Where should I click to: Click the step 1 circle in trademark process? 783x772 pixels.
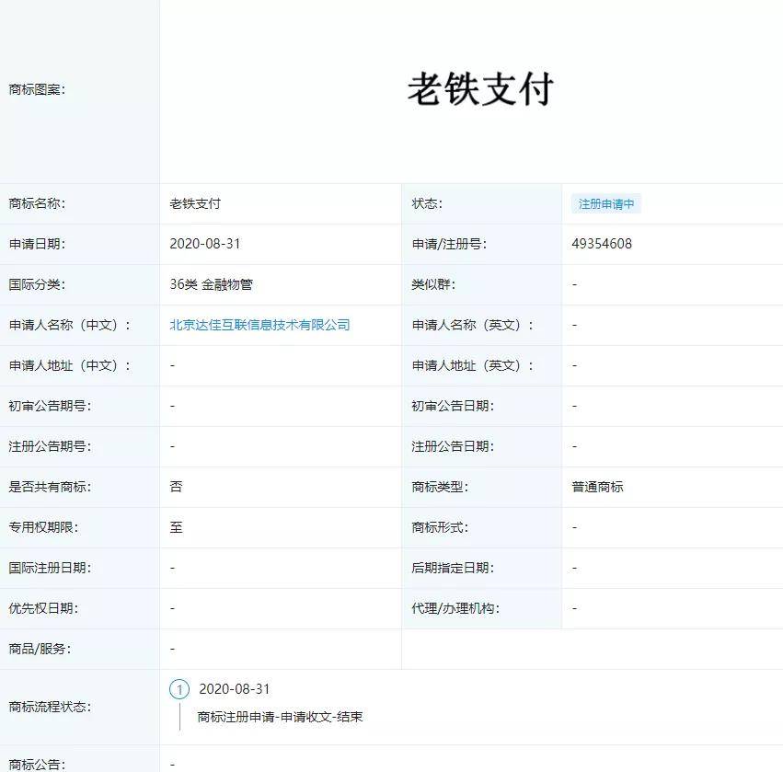pyautogui.click(x=179, y=689)
